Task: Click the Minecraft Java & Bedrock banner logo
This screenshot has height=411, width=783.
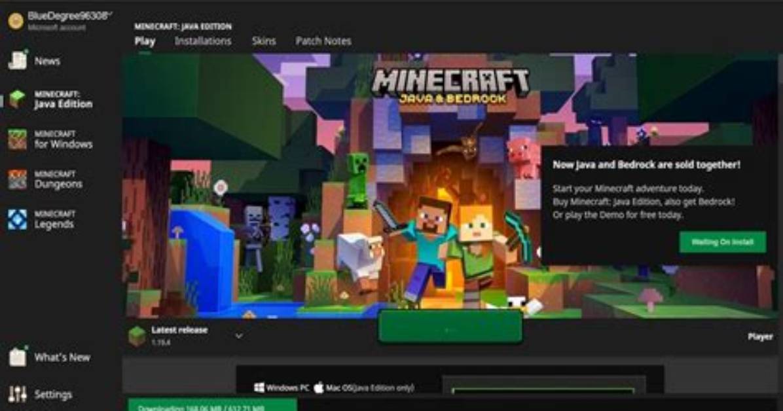Action: coord(450,86)
